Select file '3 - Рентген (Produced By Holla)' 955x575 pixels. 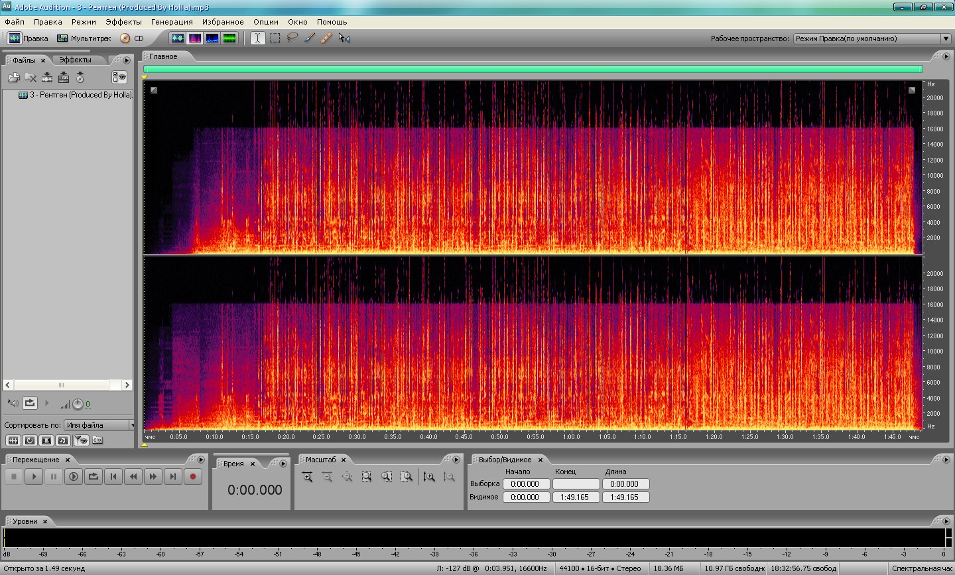pos(75,95)
